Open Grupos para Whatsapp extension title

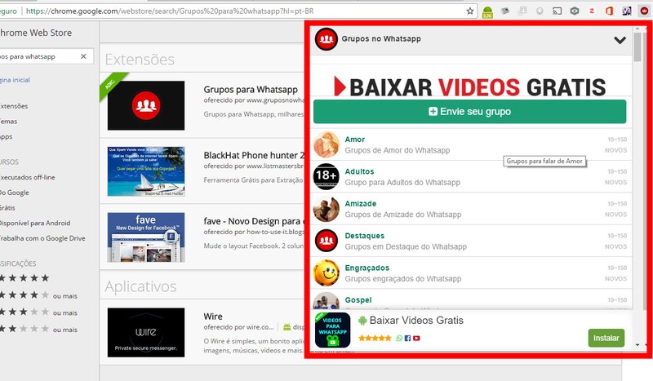251,90
